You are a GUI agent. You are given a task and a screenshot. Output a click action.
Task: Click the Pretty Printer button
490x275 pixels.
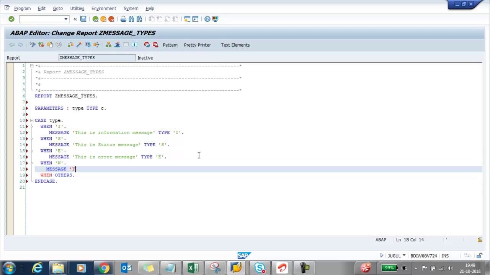[x=197, y=45]
